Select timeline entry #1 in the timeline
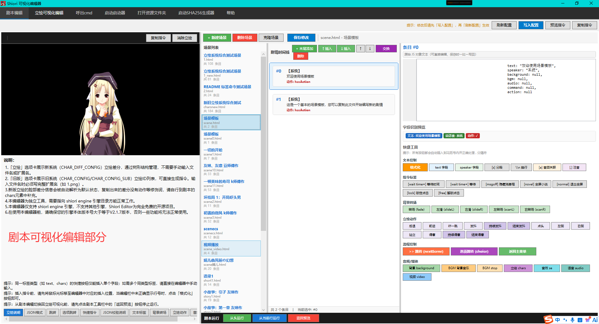 pos(334,105)
